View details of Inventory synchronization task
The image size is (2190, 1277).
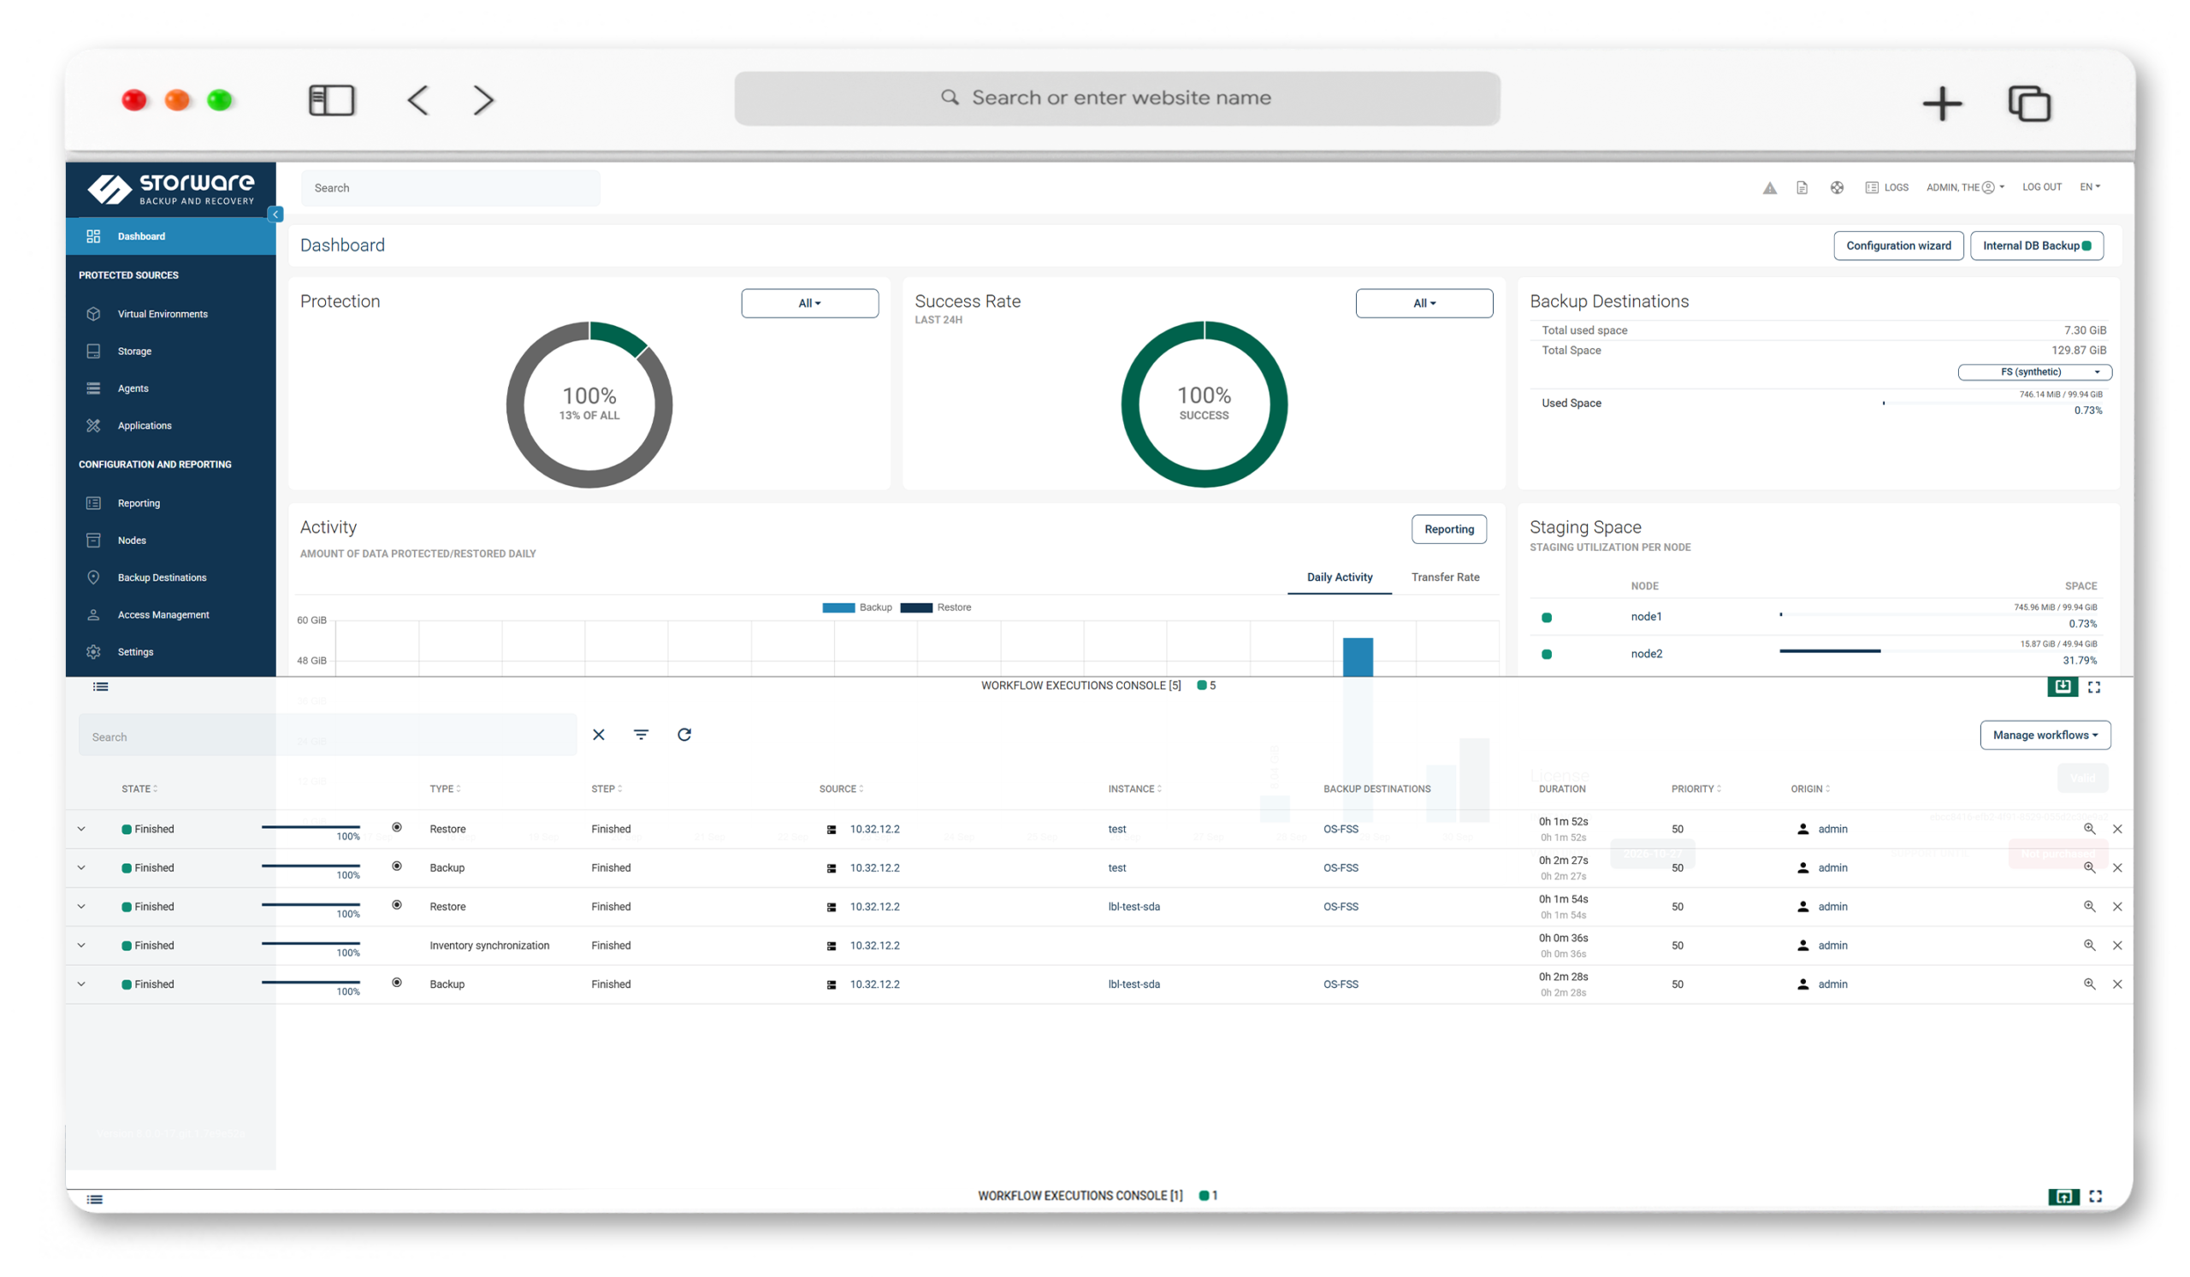tap(2089, 945)
